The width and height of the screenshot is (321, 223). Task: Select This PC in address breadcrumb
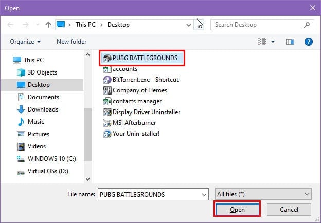(x=85, y=25)
